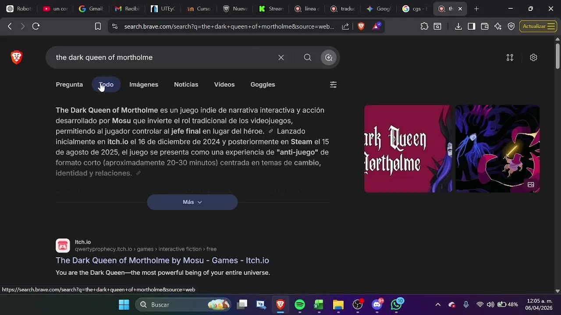Clear the search query with the X icon
This screenshot has height=315, width=561.
(x=281, y=57)
